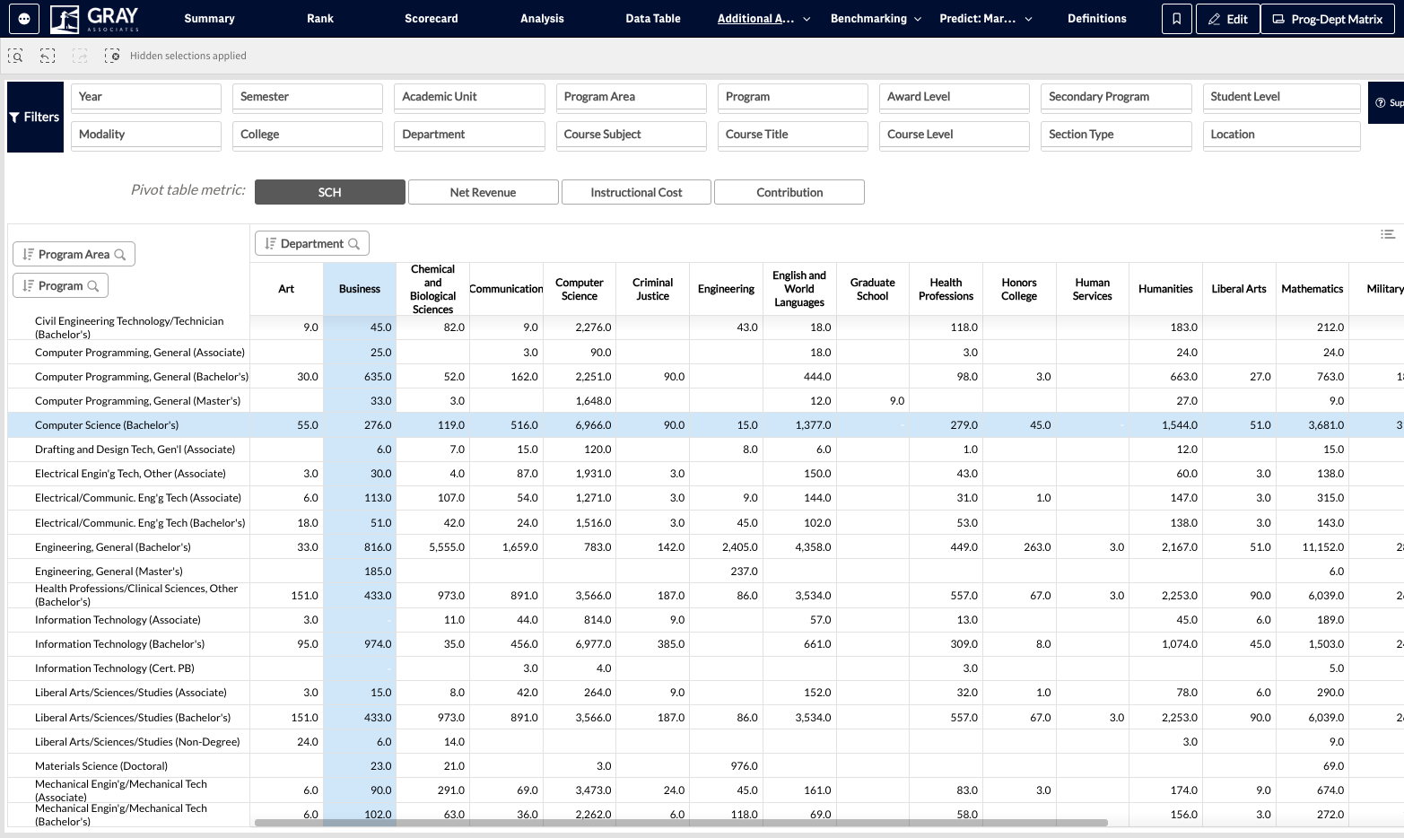
Task: Click the horizontal scrollbar of pivot table
Action: (681, 823)
